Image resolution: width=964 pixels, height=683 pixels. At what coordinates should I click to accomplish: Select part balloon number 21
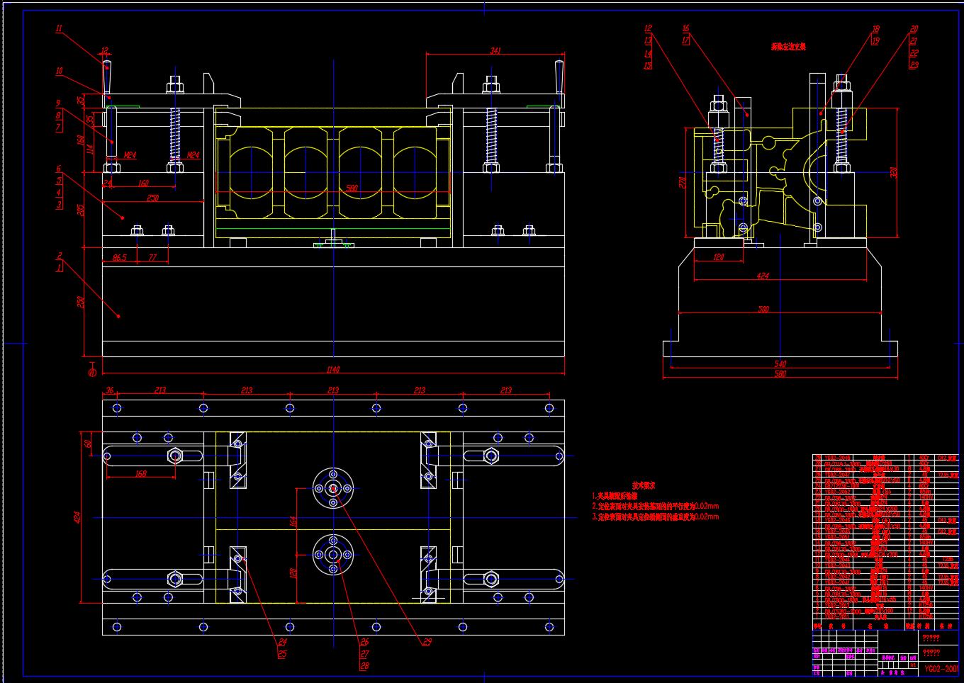pos(914,41)
